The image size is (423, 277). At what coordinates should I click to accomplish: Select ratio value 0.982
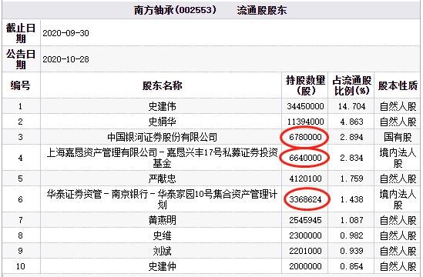coord(351,235)
